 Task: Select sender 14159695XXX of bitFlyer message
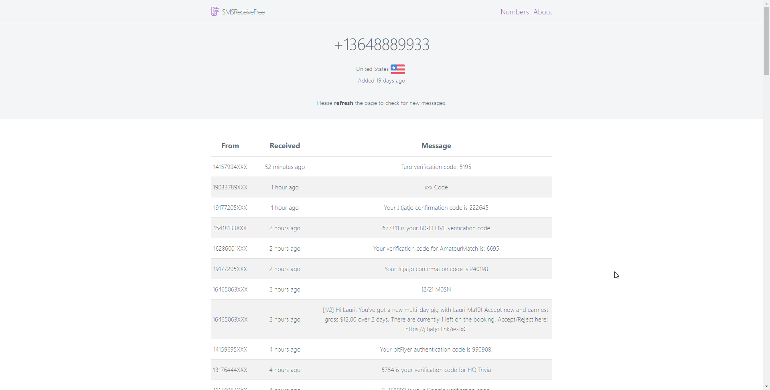230,349
